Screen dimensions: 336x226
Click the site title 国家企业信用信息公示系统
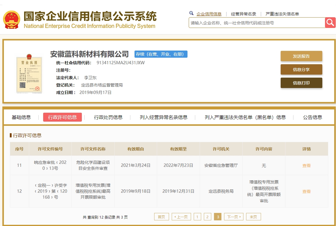90,16
